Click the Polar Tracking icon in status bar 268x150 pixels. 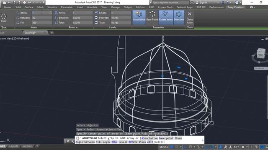190,147
